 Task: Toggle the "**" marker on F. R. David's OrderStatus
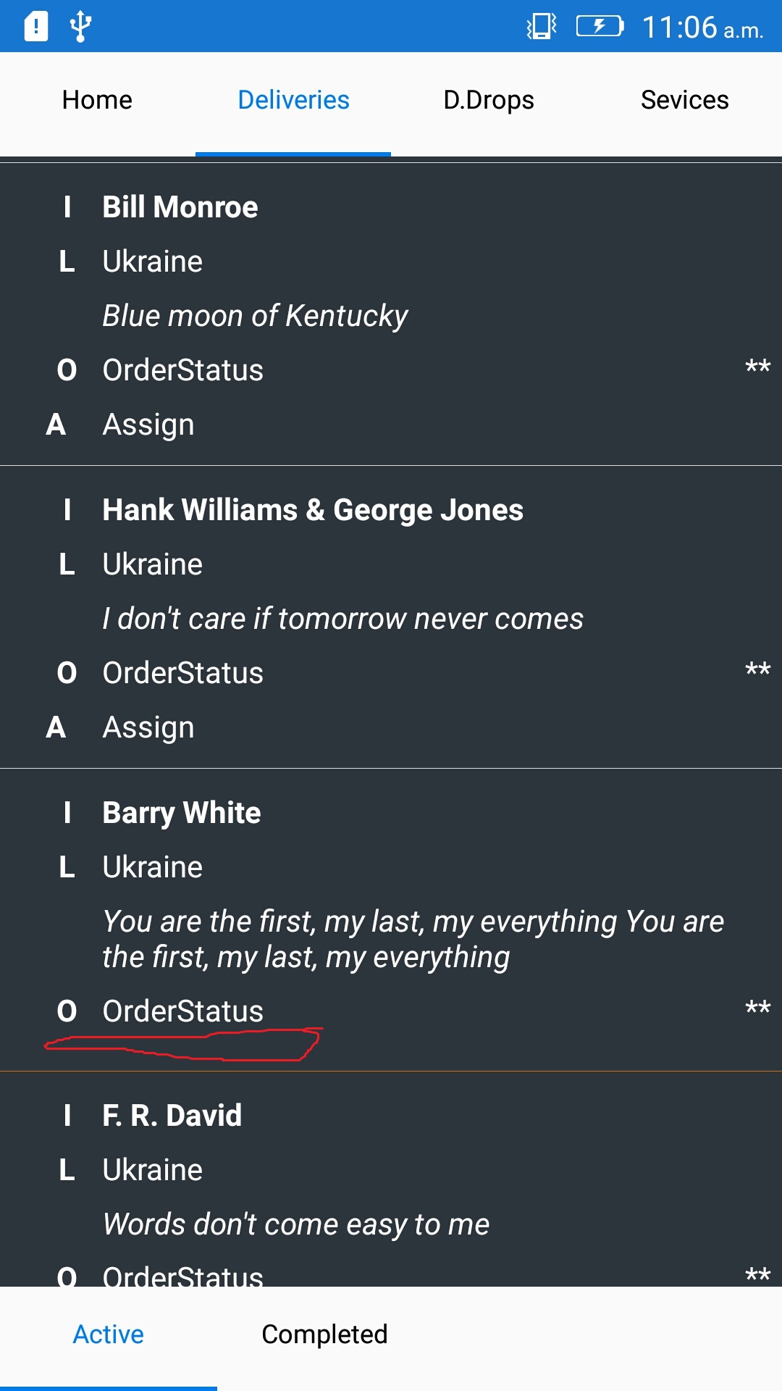pyautogui.click(x=757, y=1274)
